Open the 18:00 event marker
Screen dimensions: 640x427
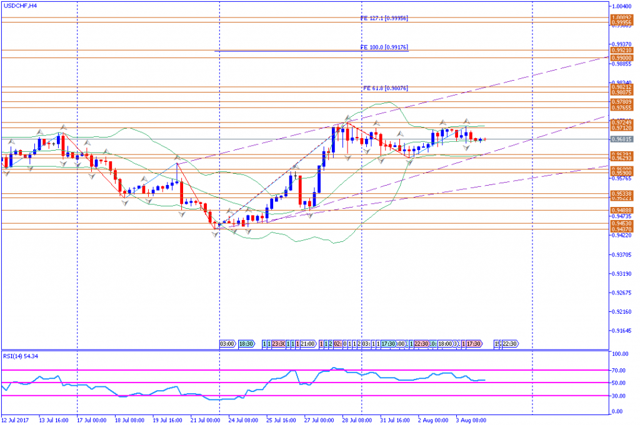pos(445,344)
